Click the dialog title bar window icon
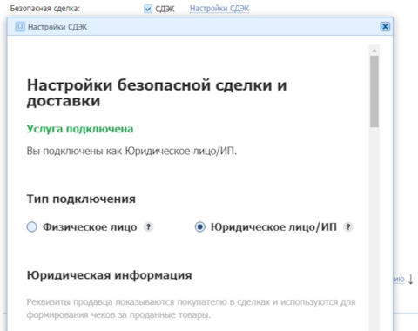 tap(20, 27)
